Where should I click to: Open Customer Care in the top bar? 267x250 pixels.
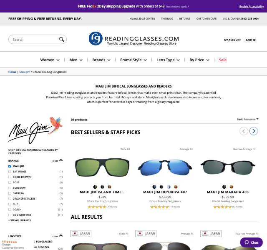click(x=207, y=18)
